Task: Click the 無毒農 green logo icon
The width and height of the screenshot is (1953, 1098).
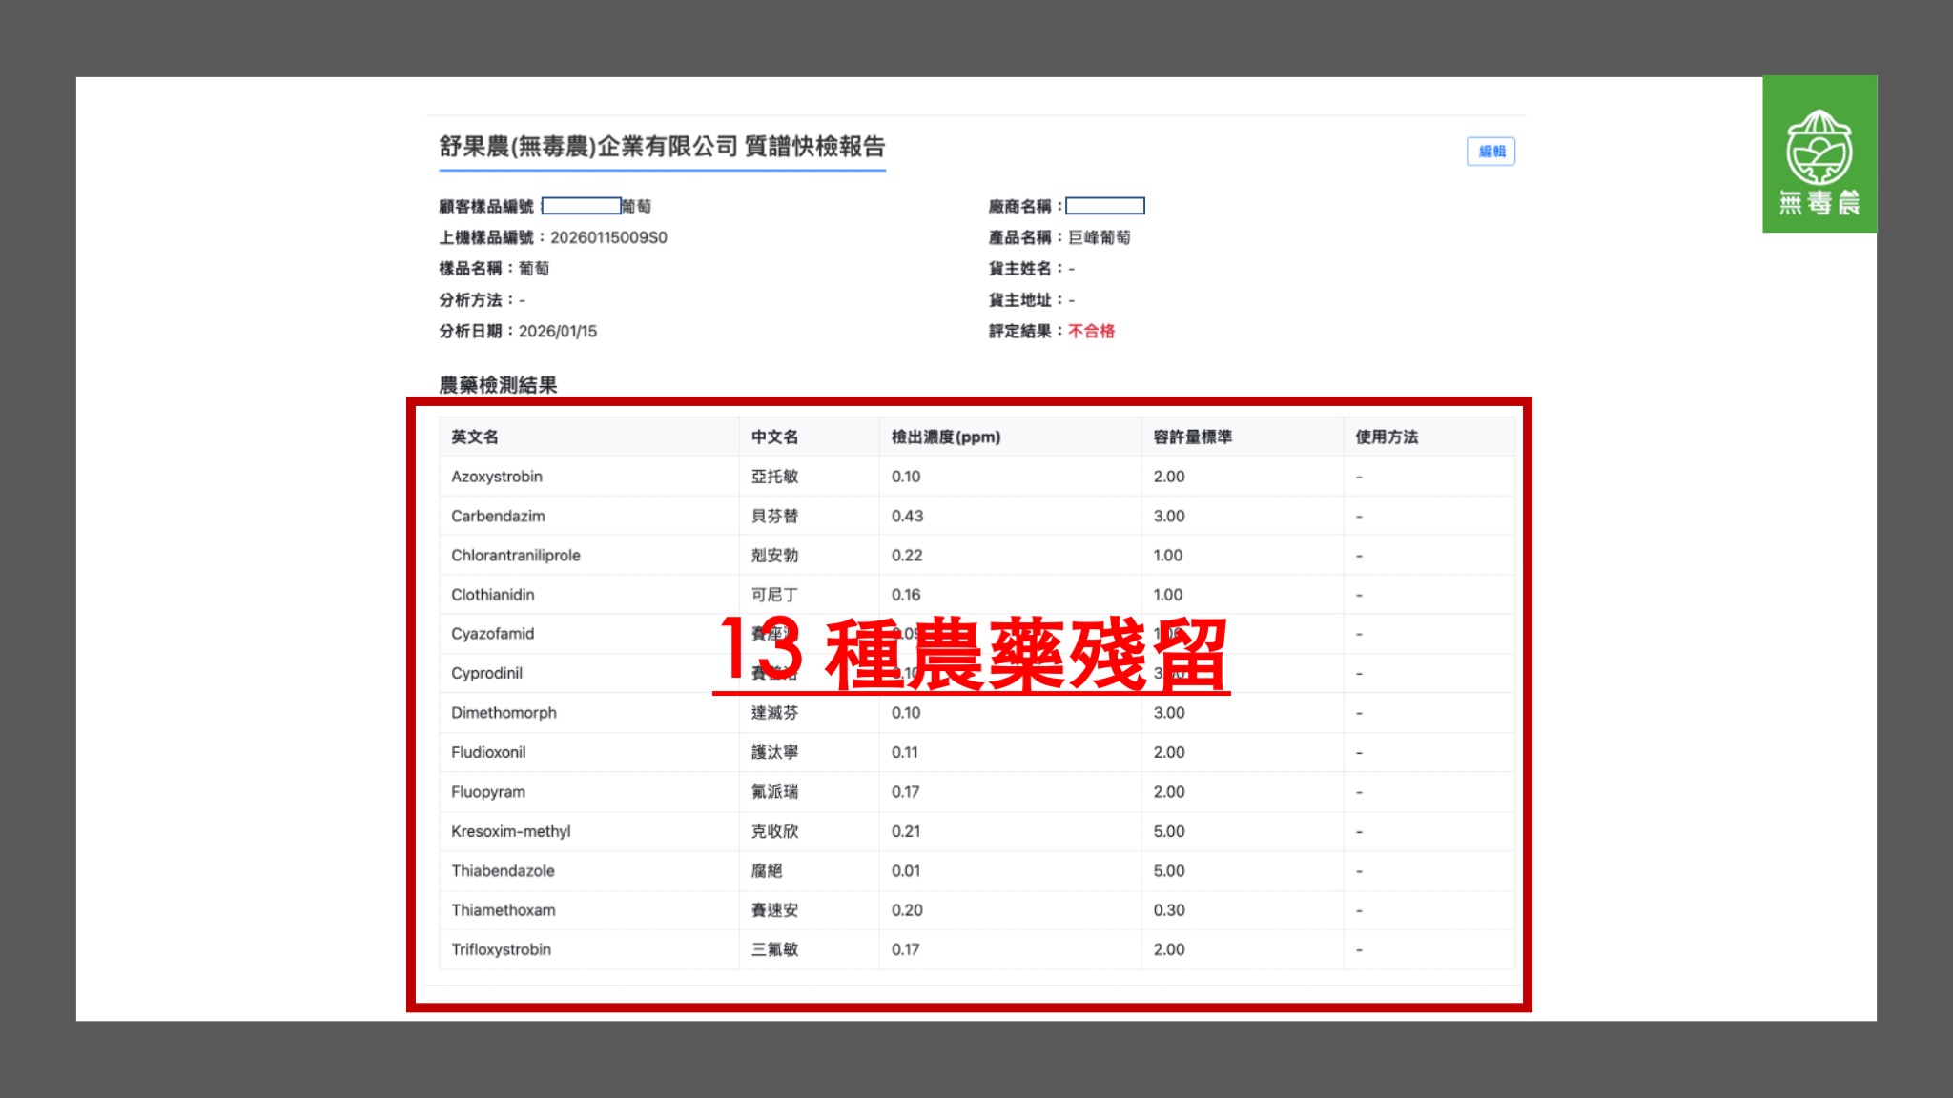Action: (1819, 155)
